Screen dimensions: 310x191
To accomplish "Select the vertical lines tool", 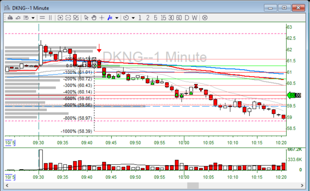I will pos(50,18).
